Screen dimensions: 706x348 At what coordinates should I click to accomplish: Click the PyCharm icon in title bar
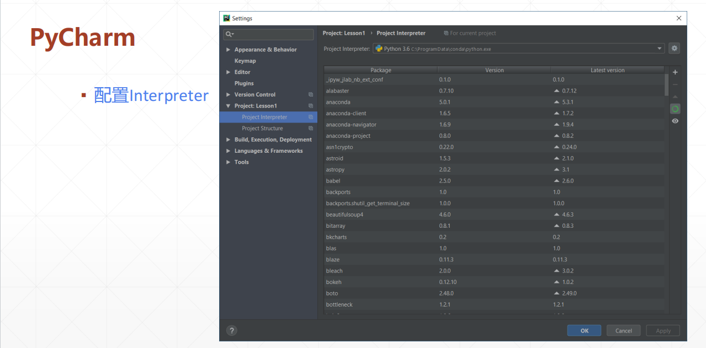pos(226,18)
